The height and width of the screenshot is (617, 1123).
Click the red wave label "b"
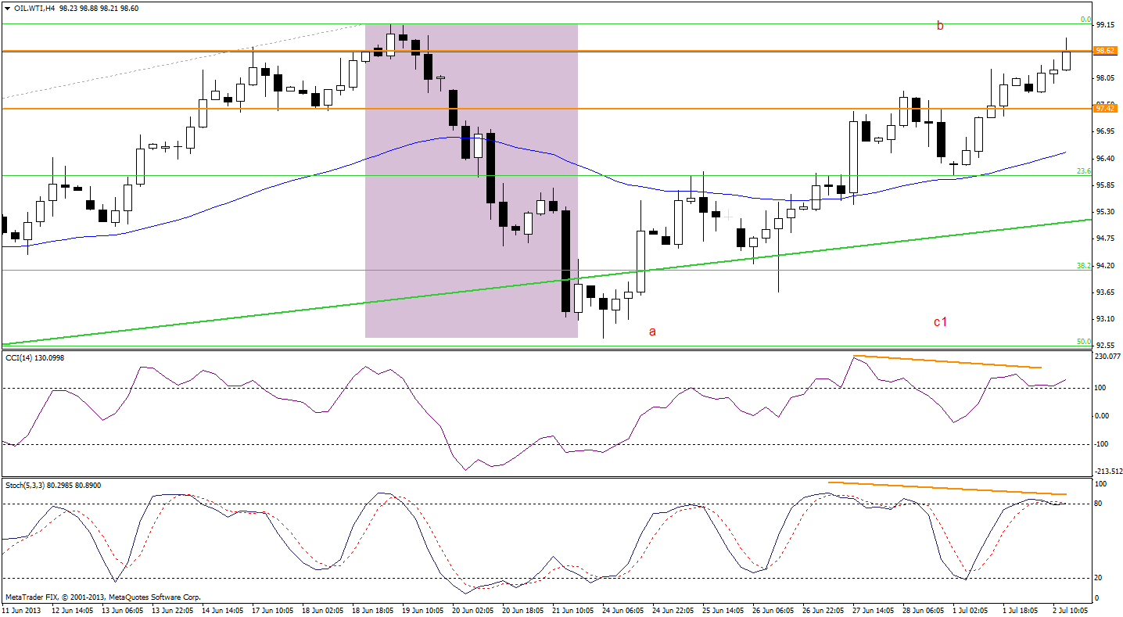coord(940,26)
